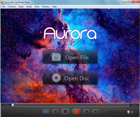Open the Controls menu
The height and width of the screenshot is (117, 140).
click(x=12, y=7)
